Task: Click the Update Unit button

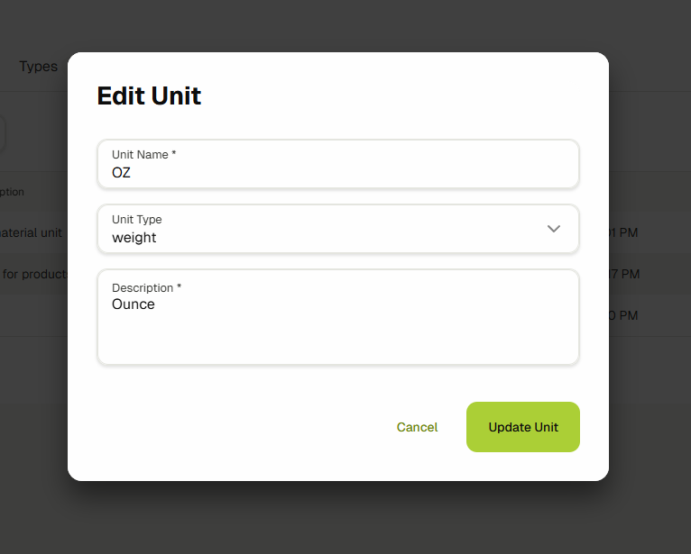Action: coord(522,427)
